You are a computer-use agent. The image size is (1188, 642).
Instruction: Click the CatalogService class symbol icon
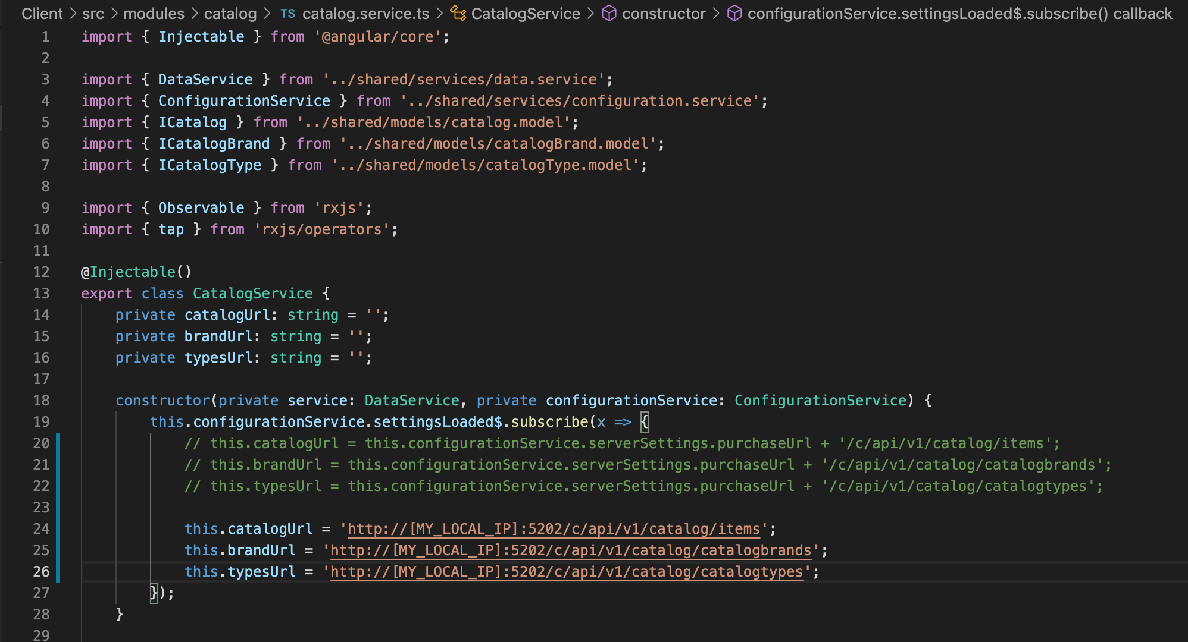(x=458, y=13)
